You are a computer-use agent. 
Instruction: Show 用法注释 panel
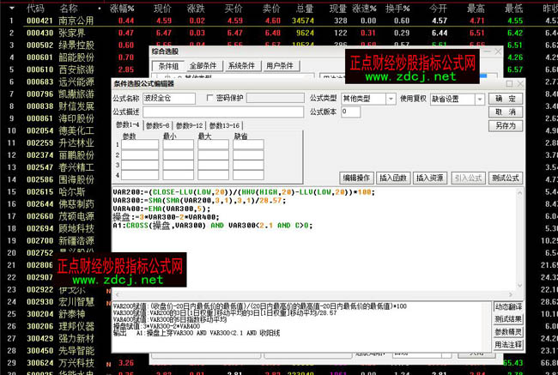[508, 343]
